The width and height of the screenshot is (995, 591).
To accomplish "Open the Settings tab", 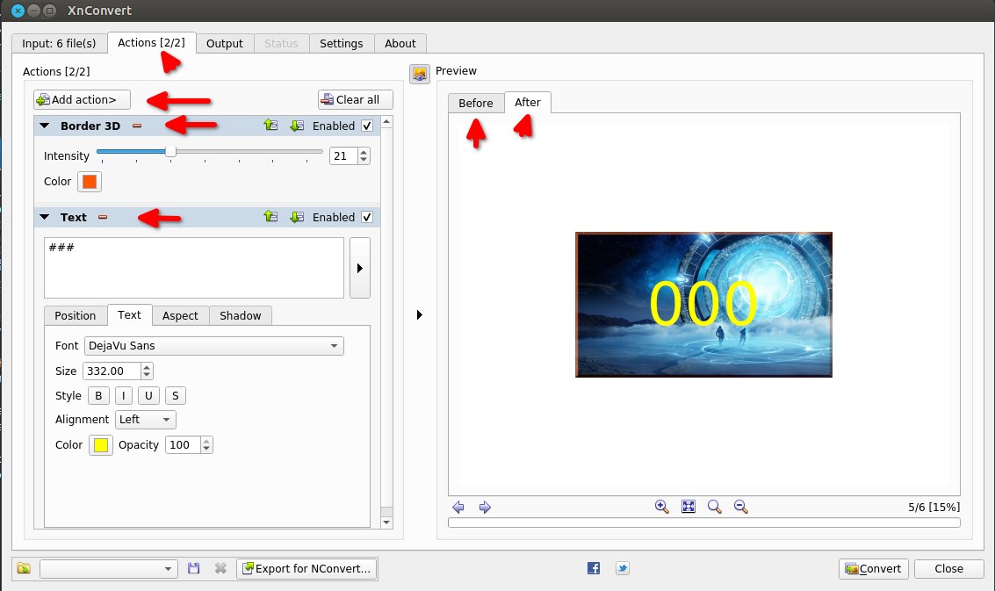I will pos(342,43).
